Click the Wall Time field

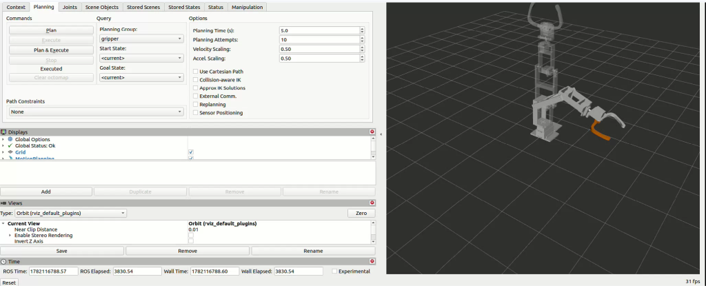[x=214, y=271]
